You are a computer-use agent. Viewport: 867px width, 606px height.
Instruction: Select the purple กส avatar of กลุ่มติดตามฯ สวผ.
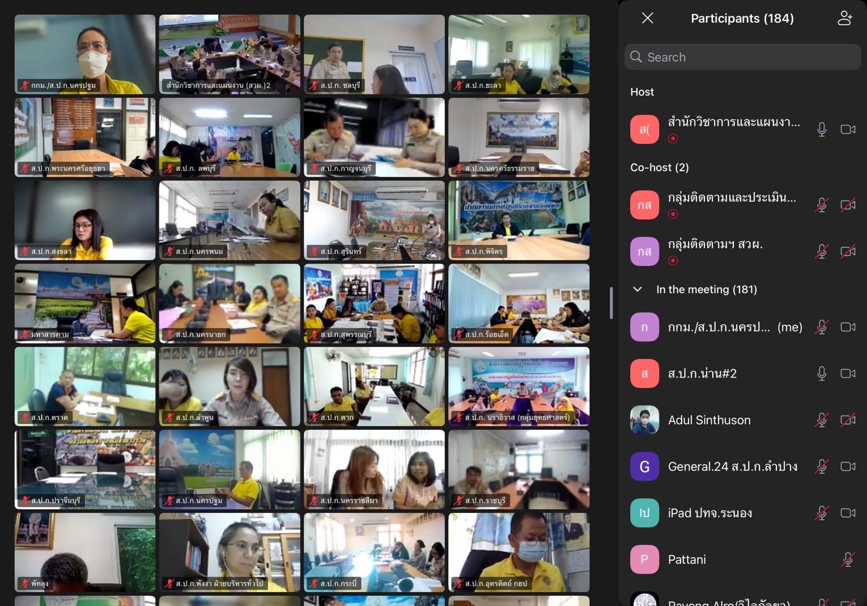point(645,252)
